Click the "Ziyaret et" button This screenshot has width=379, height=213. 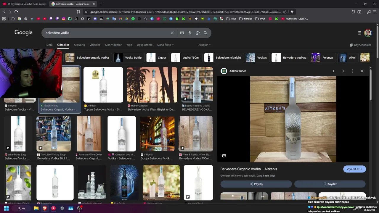pos(354,169)
